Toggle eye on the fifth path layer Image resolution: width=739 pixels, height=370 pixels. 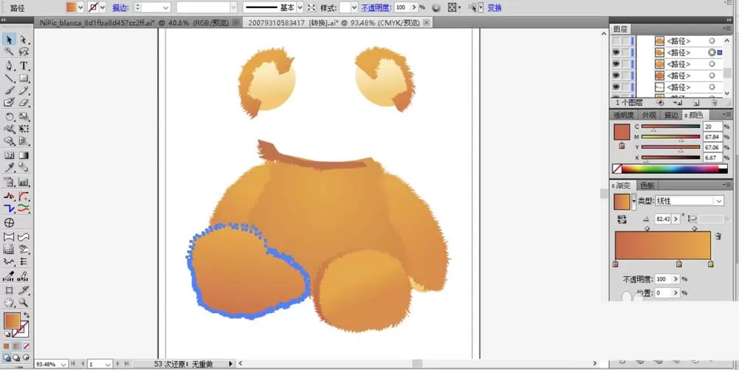[x=616, y=87]
